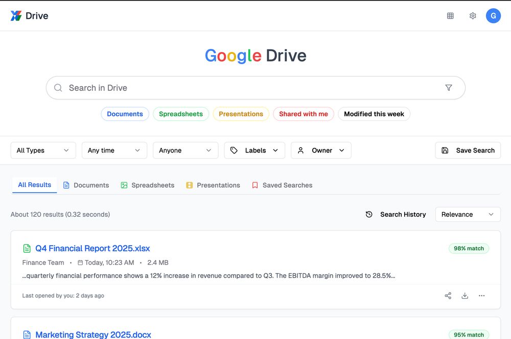This screenshot has height=339, width=511.
Task: Switch to the Spreadsheets tab
Action: [x=147, y=185]
